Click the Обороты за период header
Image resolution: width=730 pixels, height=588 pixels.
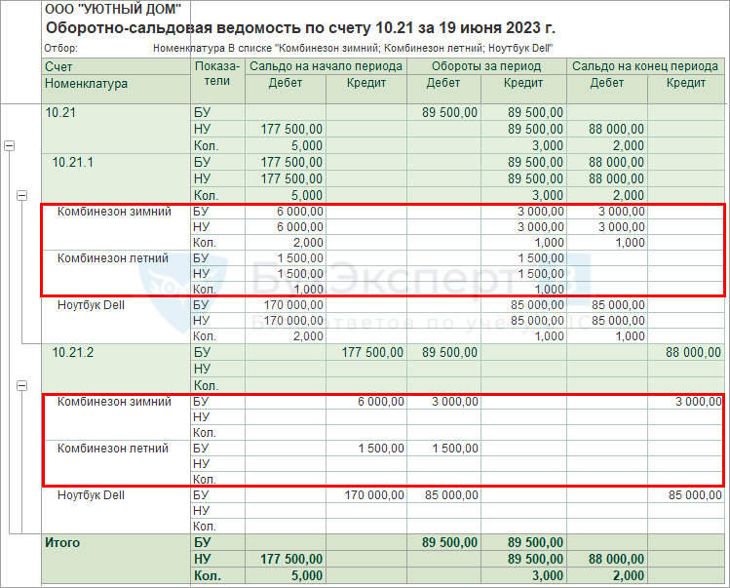point(486,66)
